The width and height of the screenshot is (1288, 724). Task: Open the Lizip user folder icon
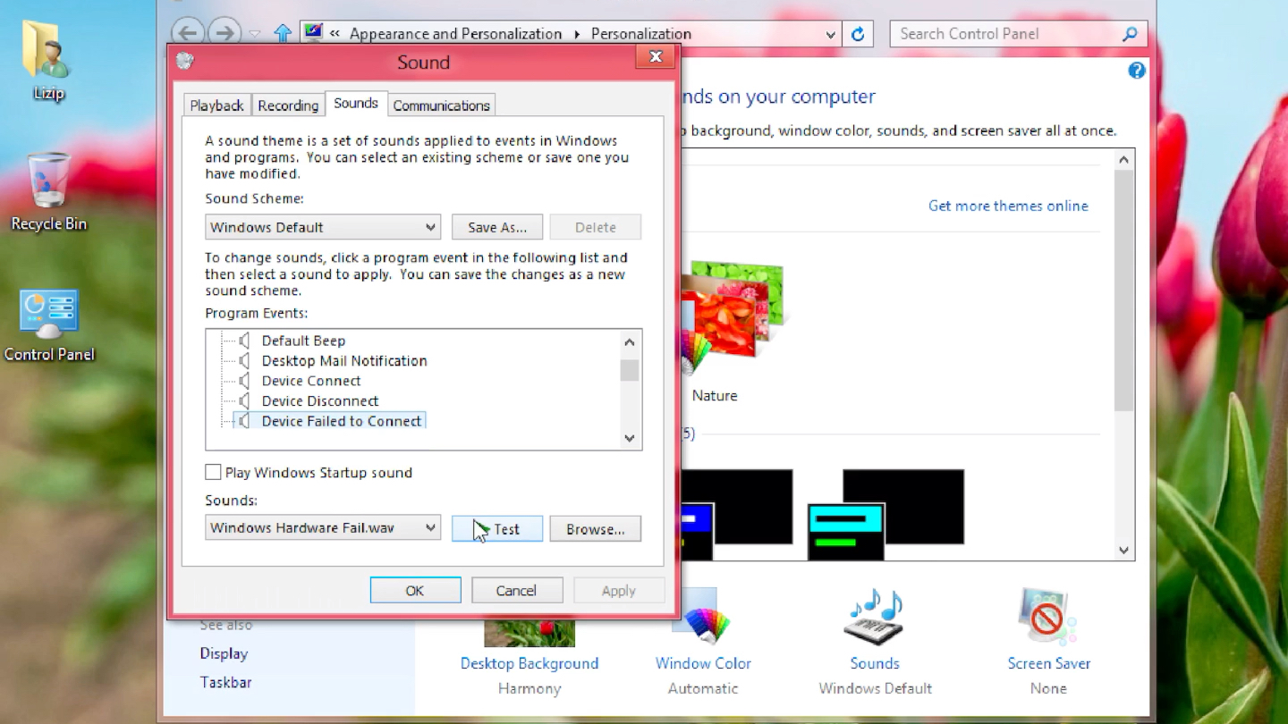coord(47,50)
